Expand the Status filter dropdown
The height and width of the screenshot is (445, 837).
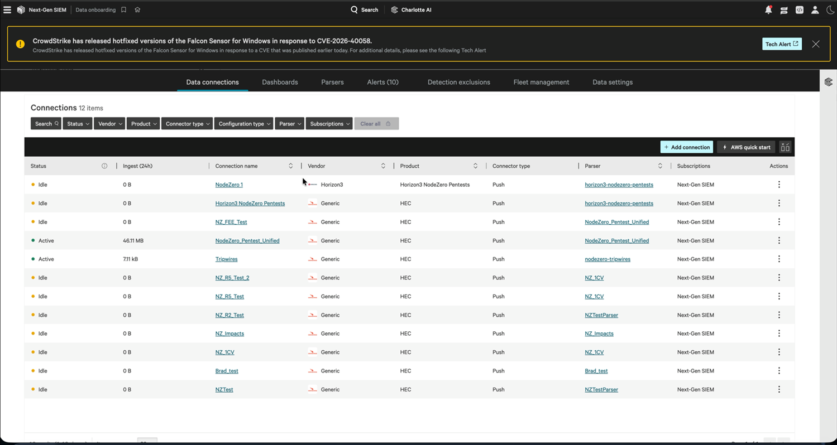pyautogui.click(x=77, y=124)
